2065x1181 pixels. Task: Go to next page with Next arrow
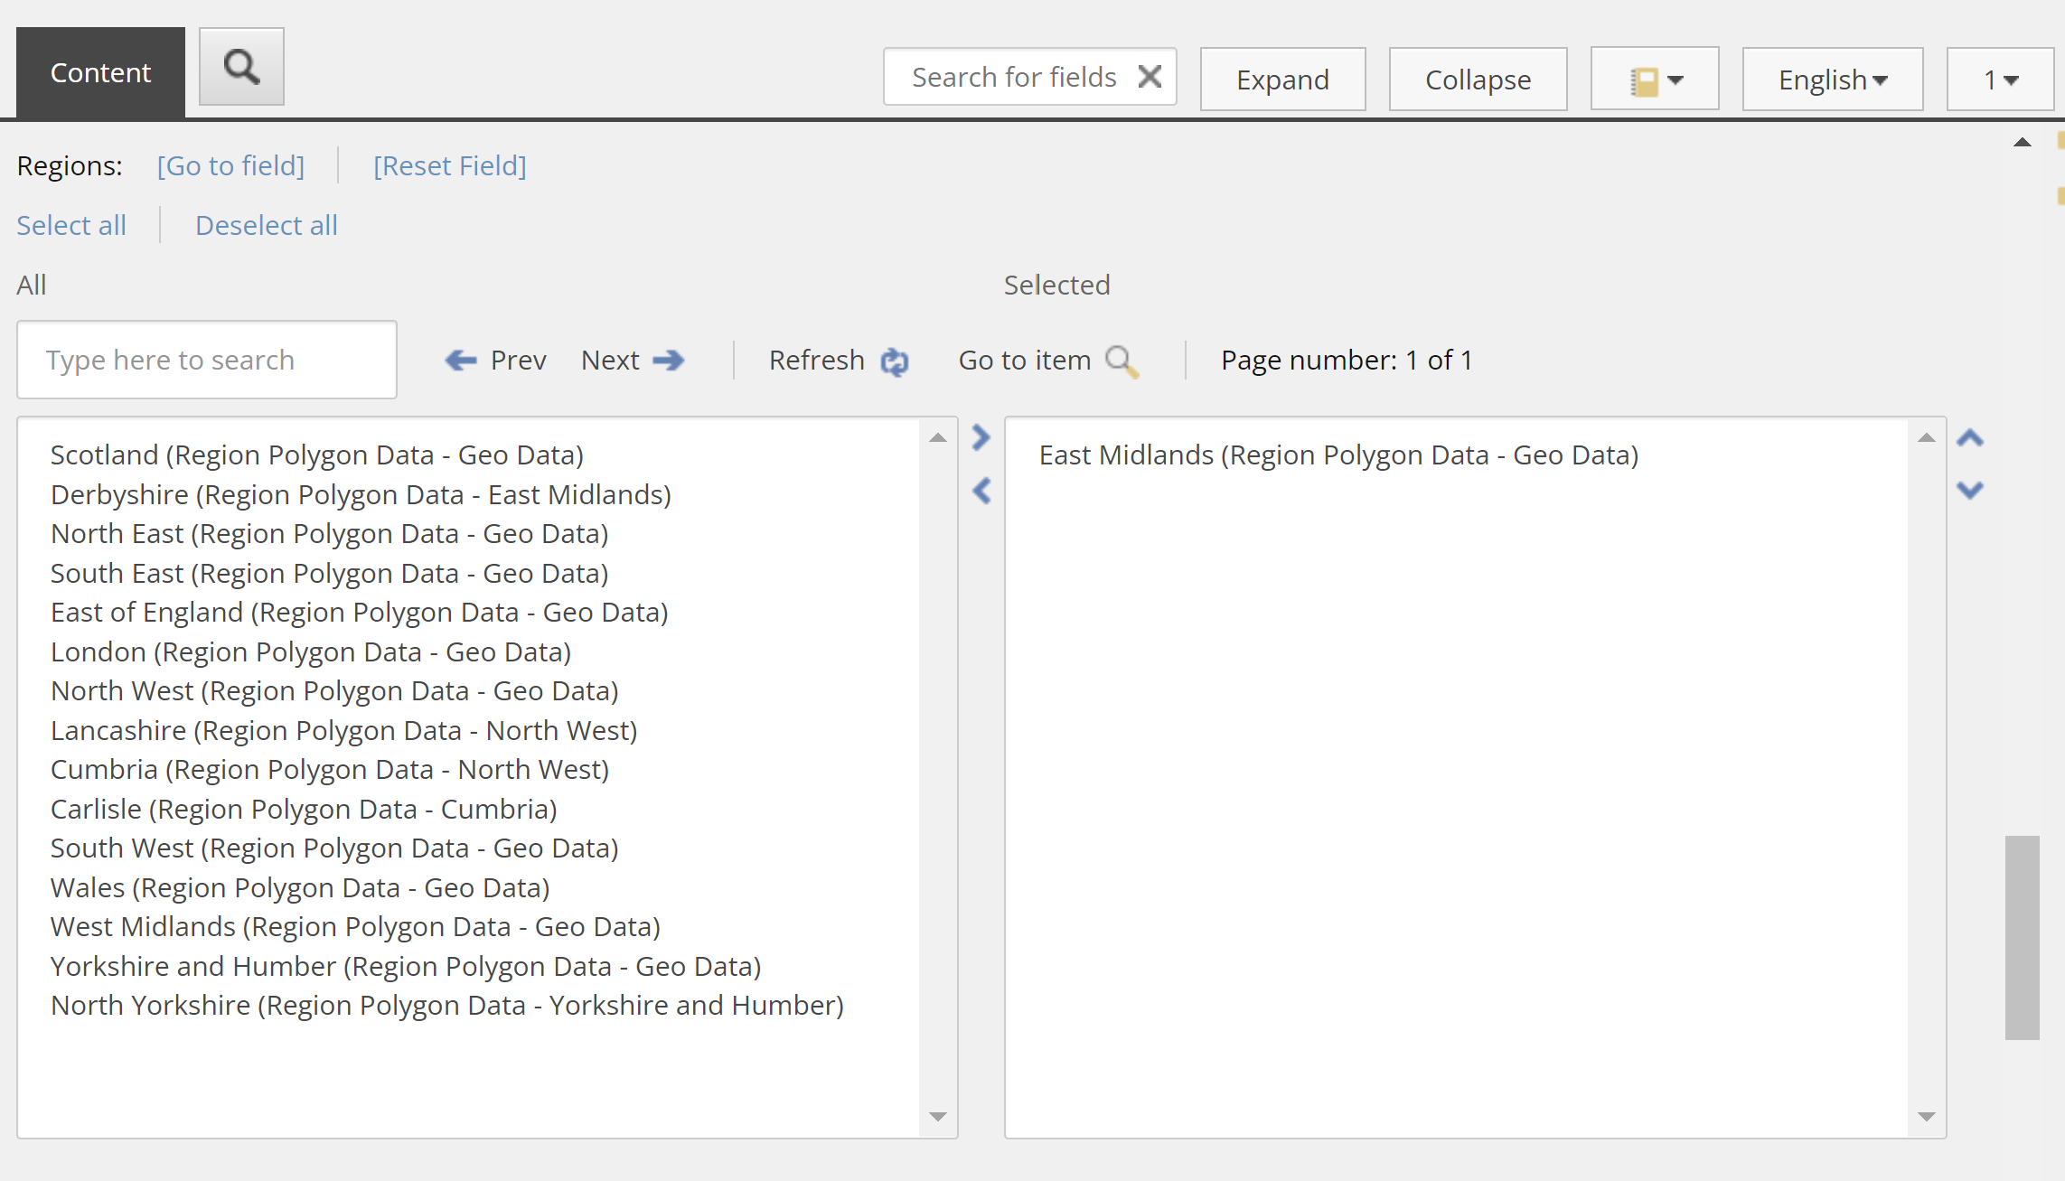tap(669, 361)
